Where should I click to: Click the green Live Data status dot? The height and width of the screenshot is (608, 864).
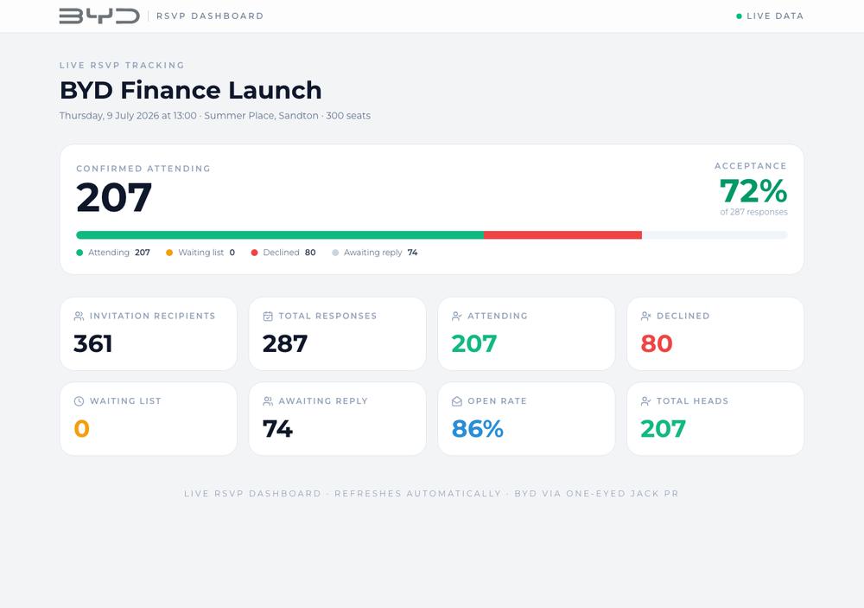click(x=739, y=16)
